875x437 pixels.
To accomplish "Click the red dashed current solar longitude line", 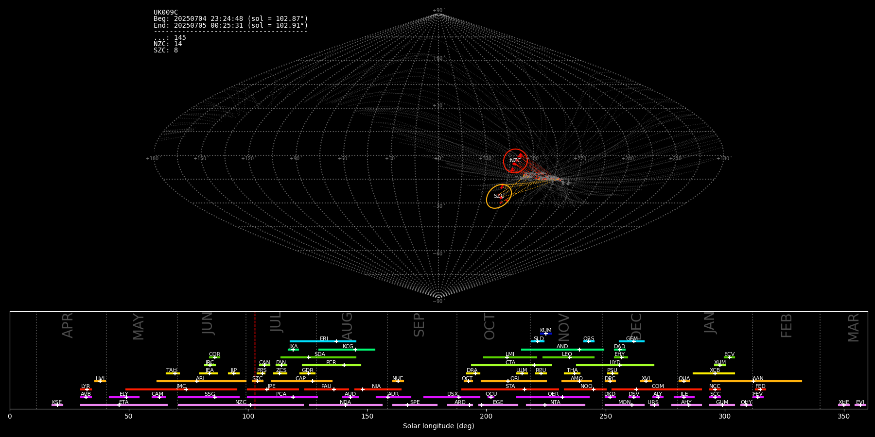I will click(x=255, y=360).
